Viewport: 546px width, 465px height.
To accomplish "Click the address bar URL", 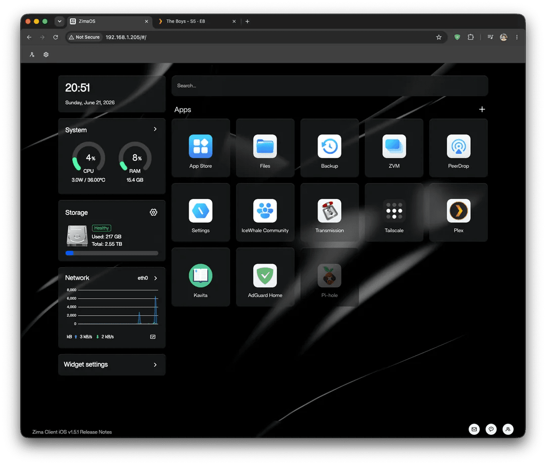I will [x=126, y=37].
